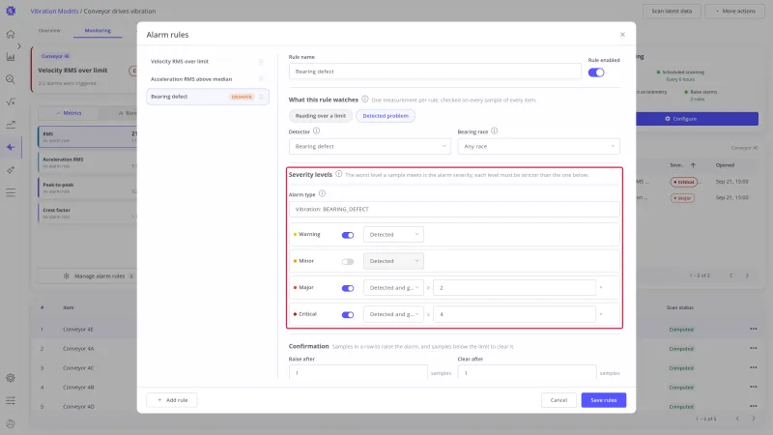Screen dimensions: 773x435
Task: Toggle the Rule enabled switch
Action: click(x=596, y=72)
